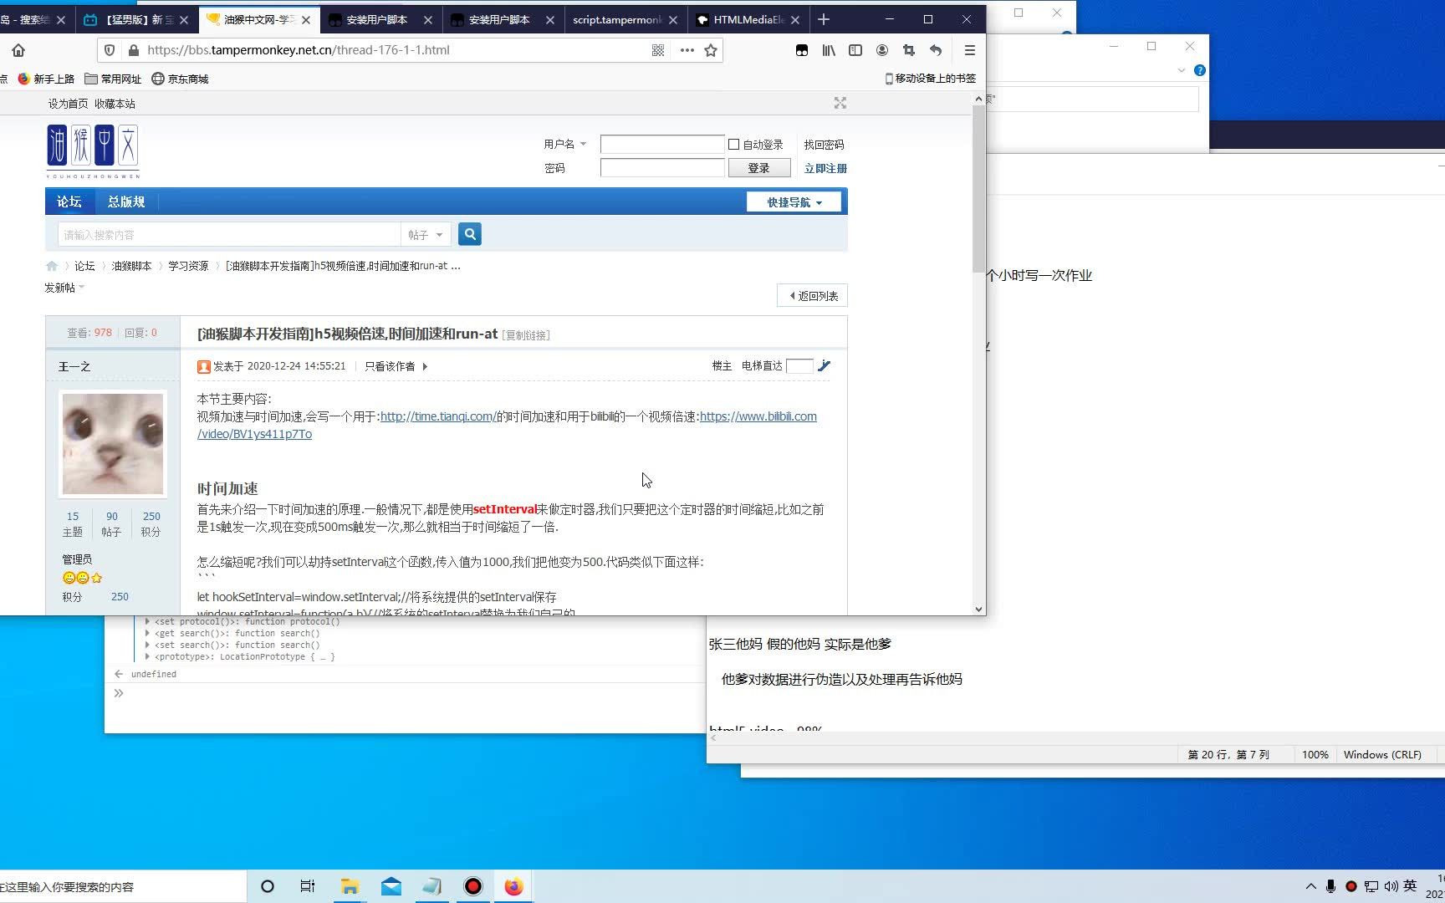Click the forum search text box
Image resolution: width=1445 pixels, height=903 pixels.
pos(229,235)
